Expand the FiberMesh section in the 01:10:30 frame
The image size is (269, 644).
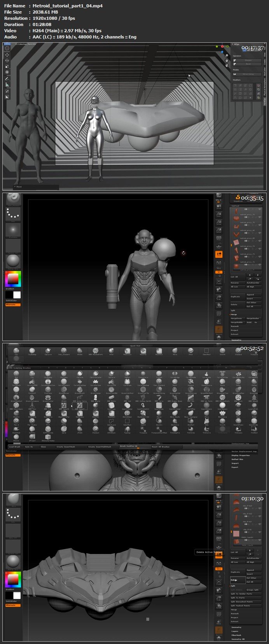[236, 635]
